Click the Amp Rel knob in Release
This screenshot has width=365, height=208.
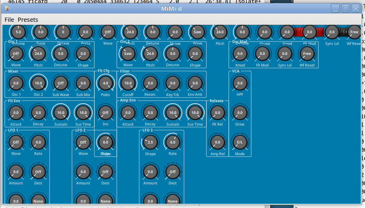[x=217, y=142]
